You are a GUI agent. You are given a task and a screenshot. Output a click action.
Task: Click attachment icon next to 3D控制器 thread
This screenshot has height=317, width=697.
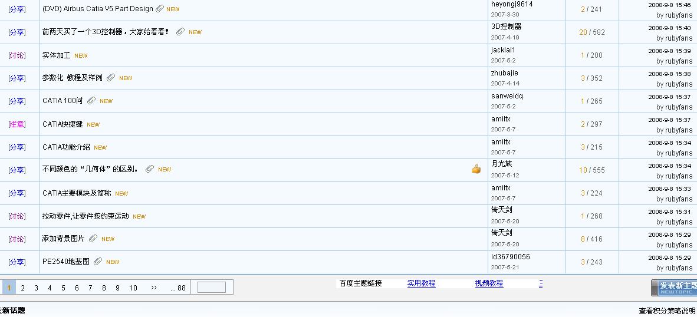(x=180, y=31)
